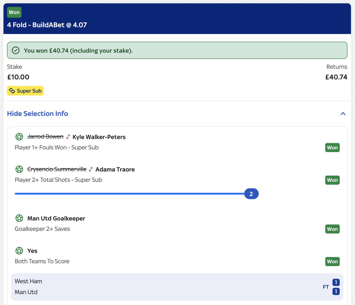Click Won badge for Goalkeeper Saves selection
355x305 pixels.
tap(333, 229)
